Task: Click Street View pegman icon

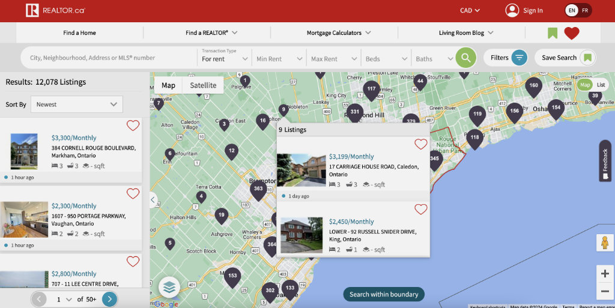Action: (x=605, y=243)
